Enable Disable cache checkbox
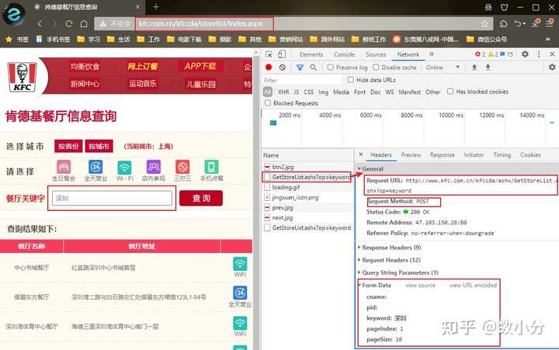This screenshot has height=350, width=559. pyautogui.click(x=376, y=67)
